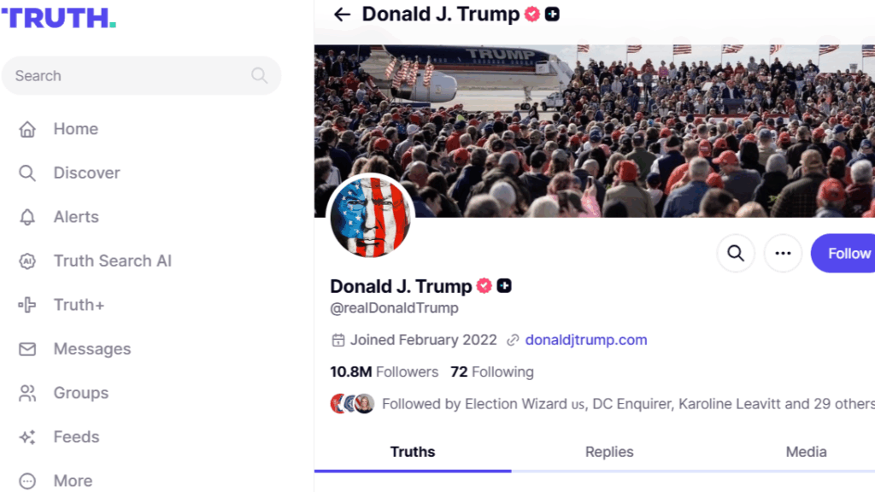Open the Alerts bell in the sidebar
The width and height of the screenshot is (875, 492).
point(75,217)
